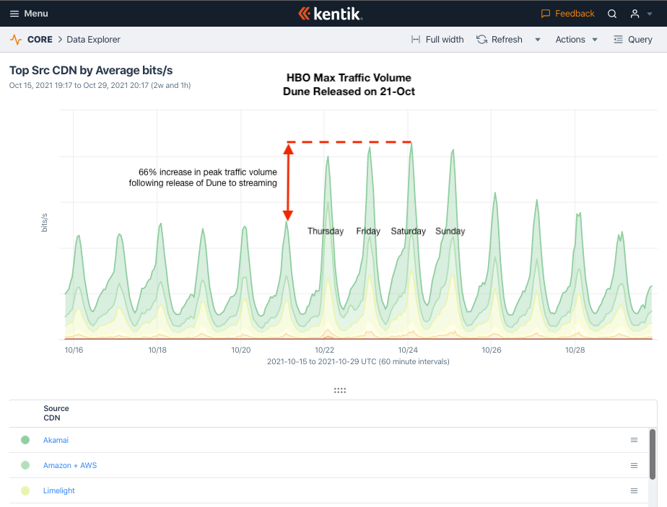Expand the Actions dropdown caret
Viewport: 667px width, 507px height.
pyautogui.click(x=595, y=40)
